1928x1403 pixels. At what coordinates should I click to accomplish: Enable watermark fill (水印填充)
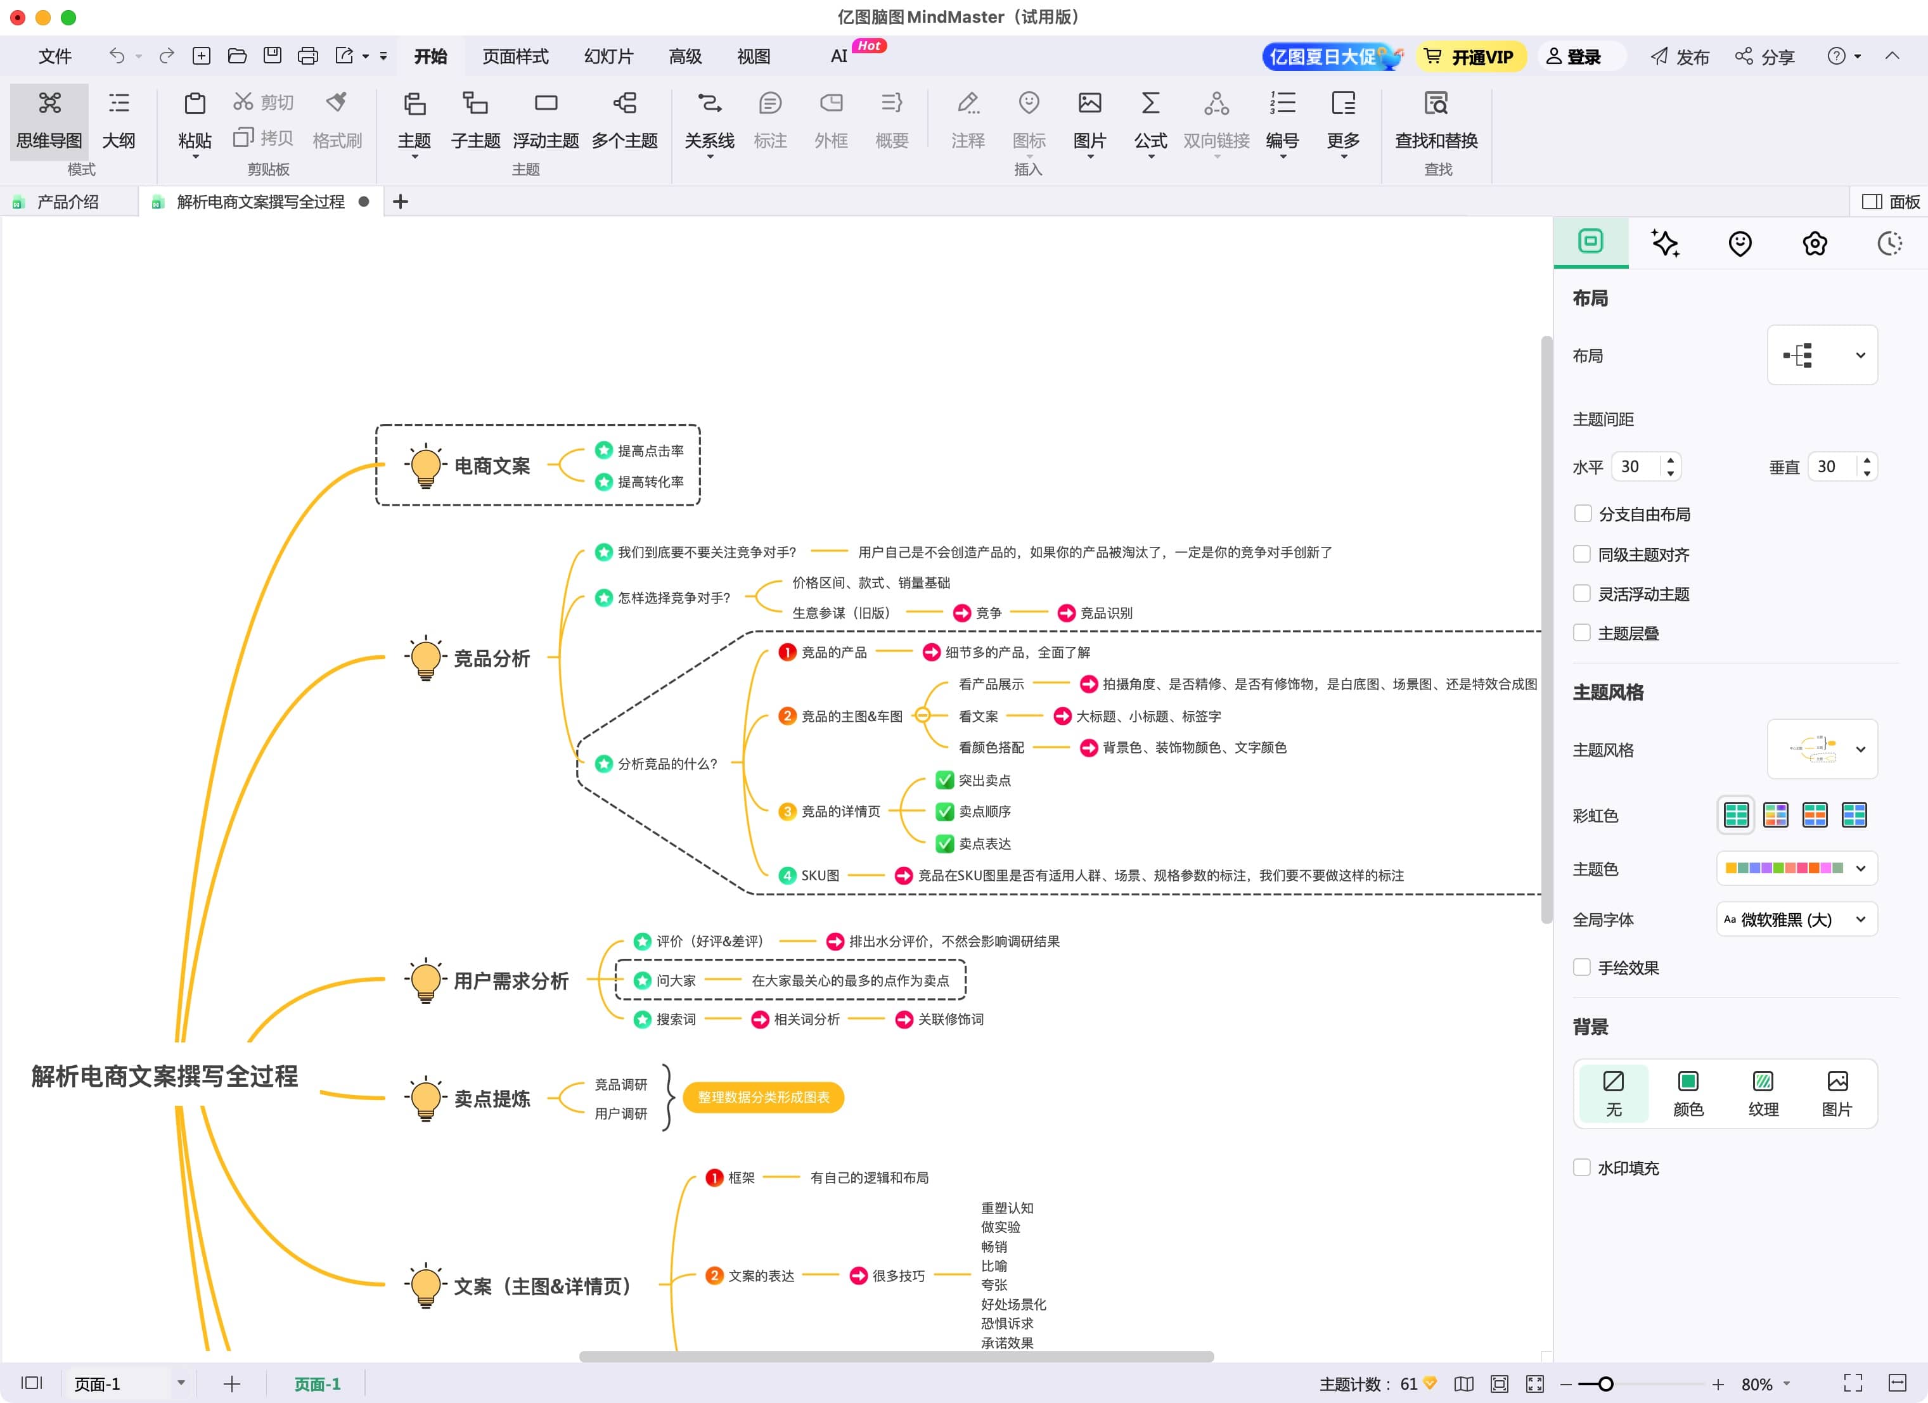pos(1582,1168)
